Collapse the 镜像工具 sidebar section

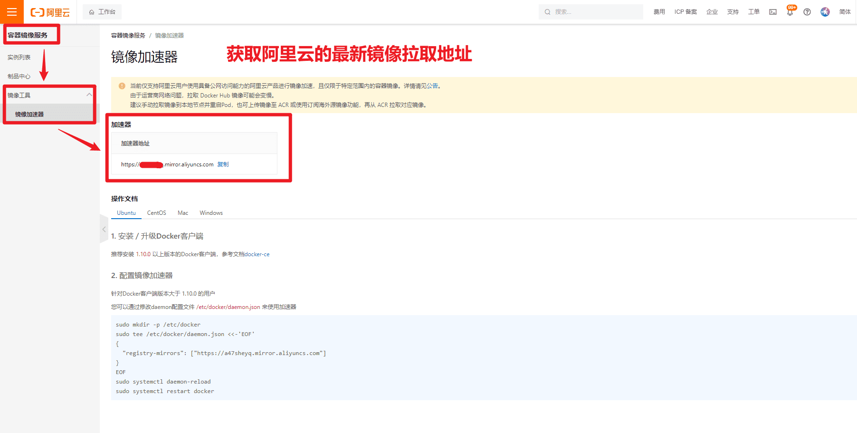(x=89, y=95)
